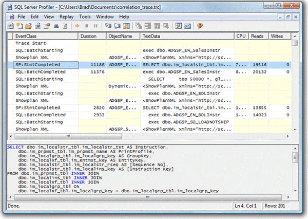
Task: Open the Tools menu
Action: pos(85,17)
